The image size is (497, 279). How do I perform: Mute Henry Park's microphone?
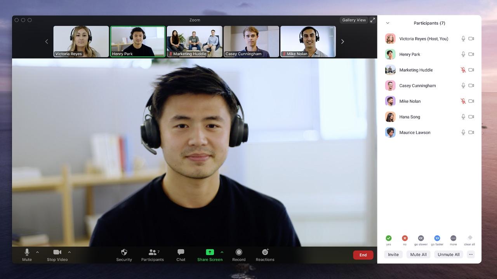click(463, 54)
